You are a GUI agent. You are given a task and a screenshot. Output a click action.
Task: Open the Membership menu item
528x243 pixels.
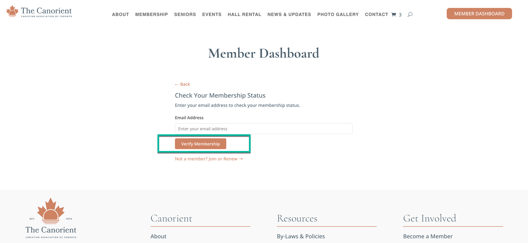(x=152, y=15)
